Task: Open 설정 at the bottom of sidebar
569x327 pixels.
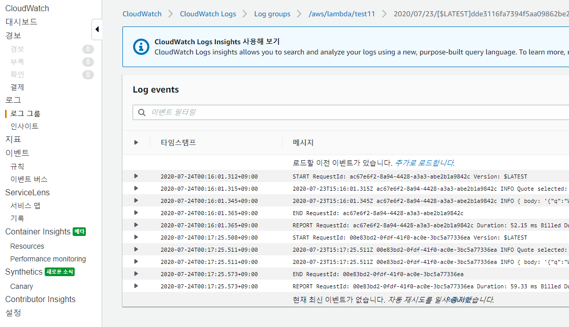Action: pos(13,312)
